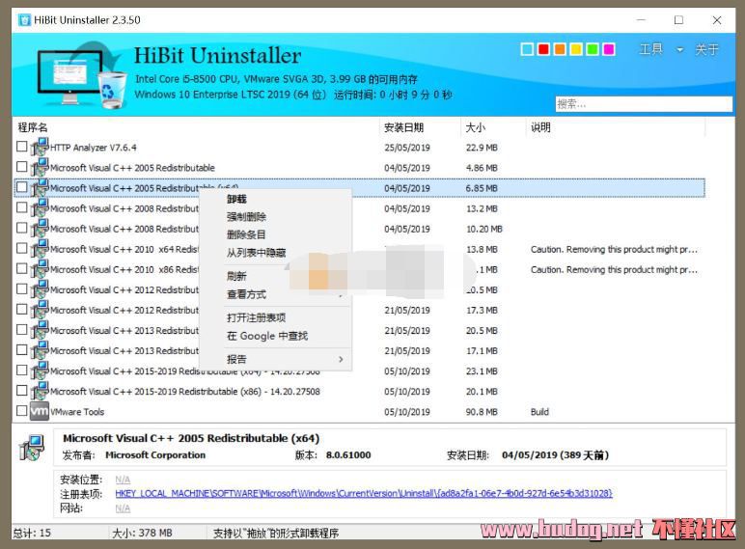Tick the checkbox of the highlighted 6.85 MB row

coord(22,187)
